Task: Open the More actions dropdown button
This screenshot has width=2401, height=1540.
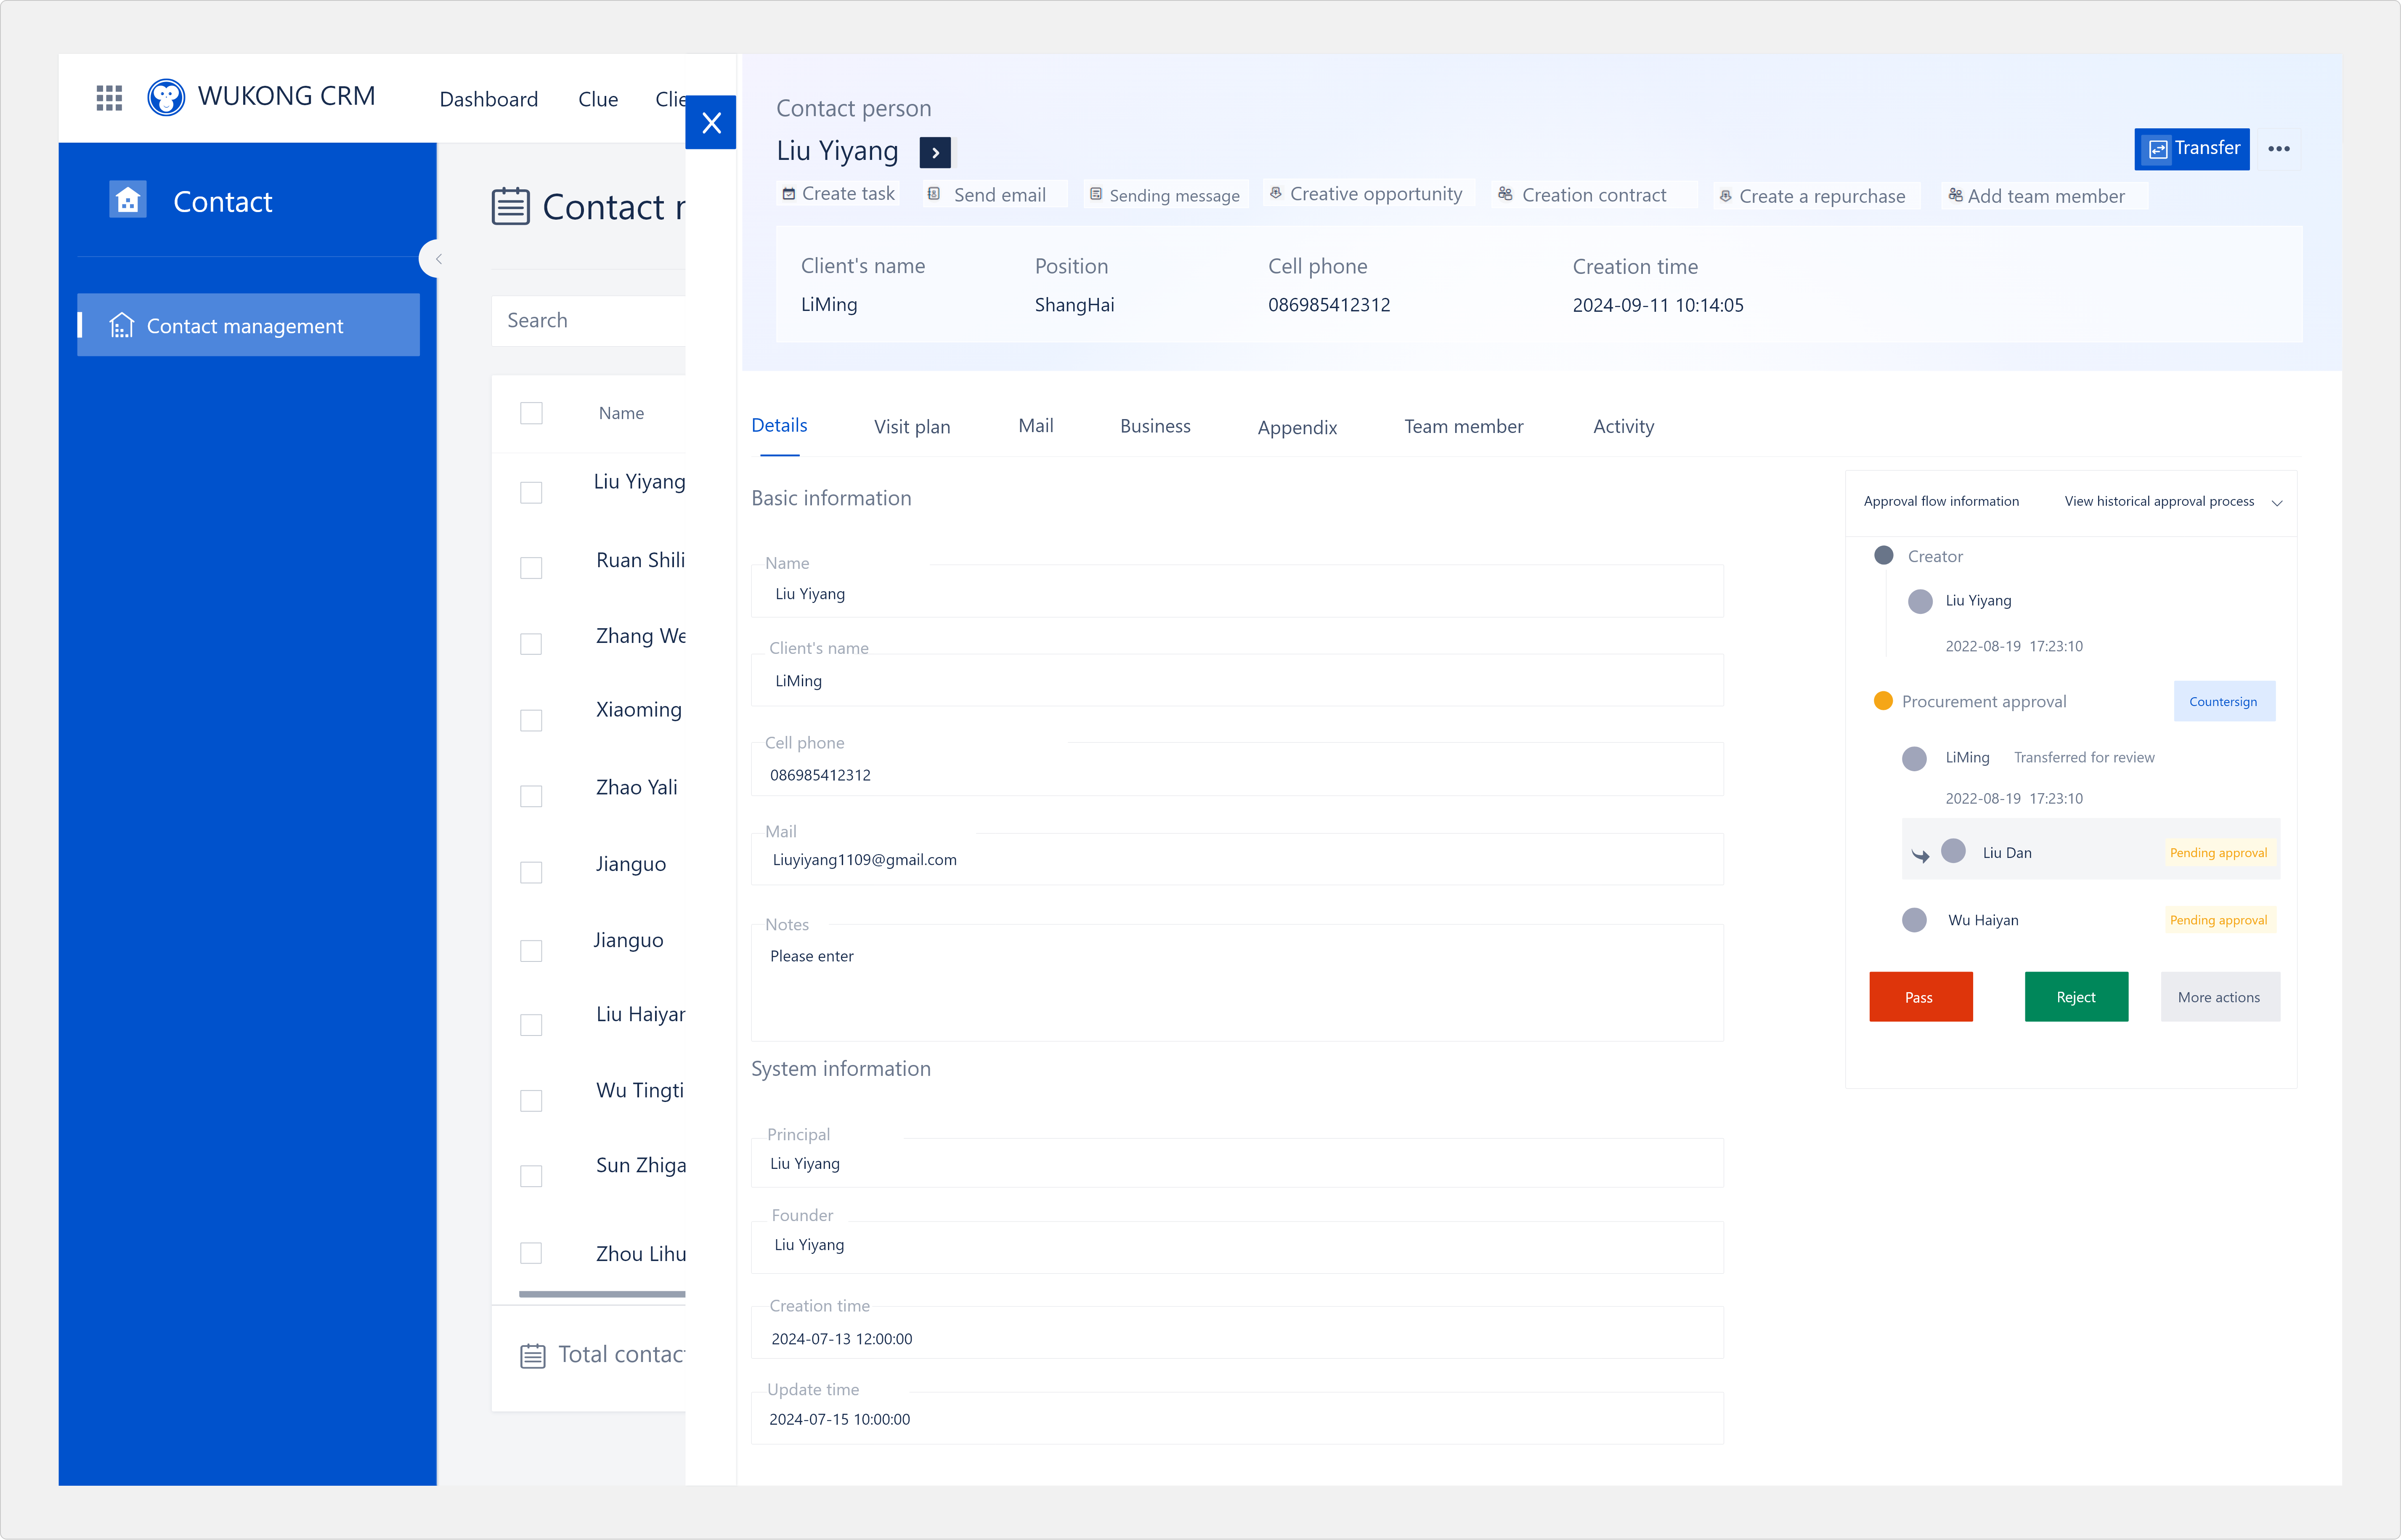Action: pyautogui.click(x=2220, y=997)
